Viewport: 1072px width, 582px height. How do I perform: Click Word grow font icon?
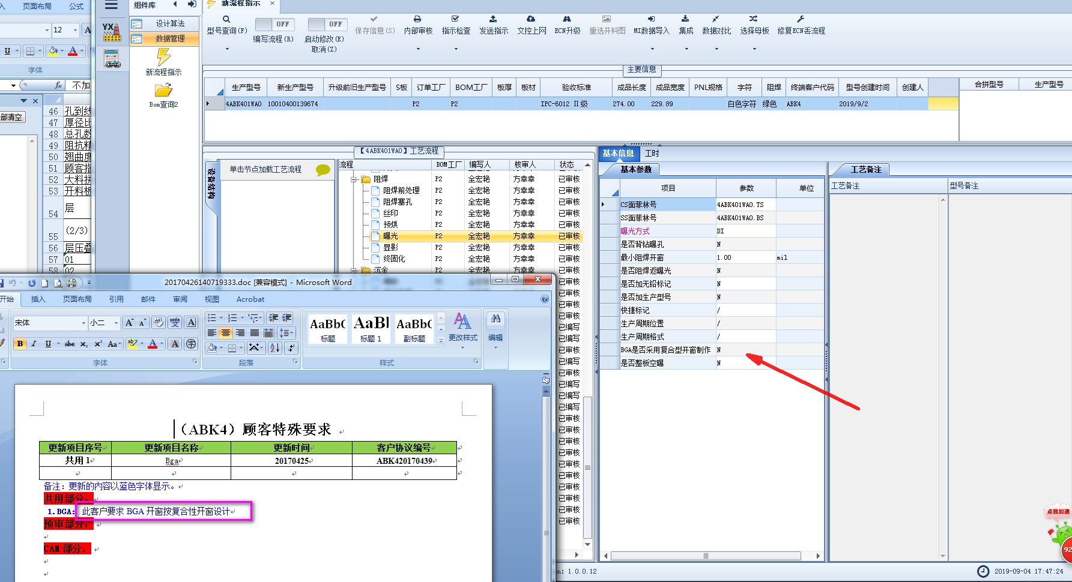coord(129,323)
